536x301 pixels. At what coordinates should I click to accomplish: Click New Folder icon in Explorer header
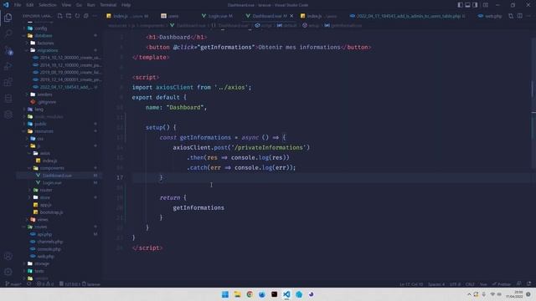[69, 16]
